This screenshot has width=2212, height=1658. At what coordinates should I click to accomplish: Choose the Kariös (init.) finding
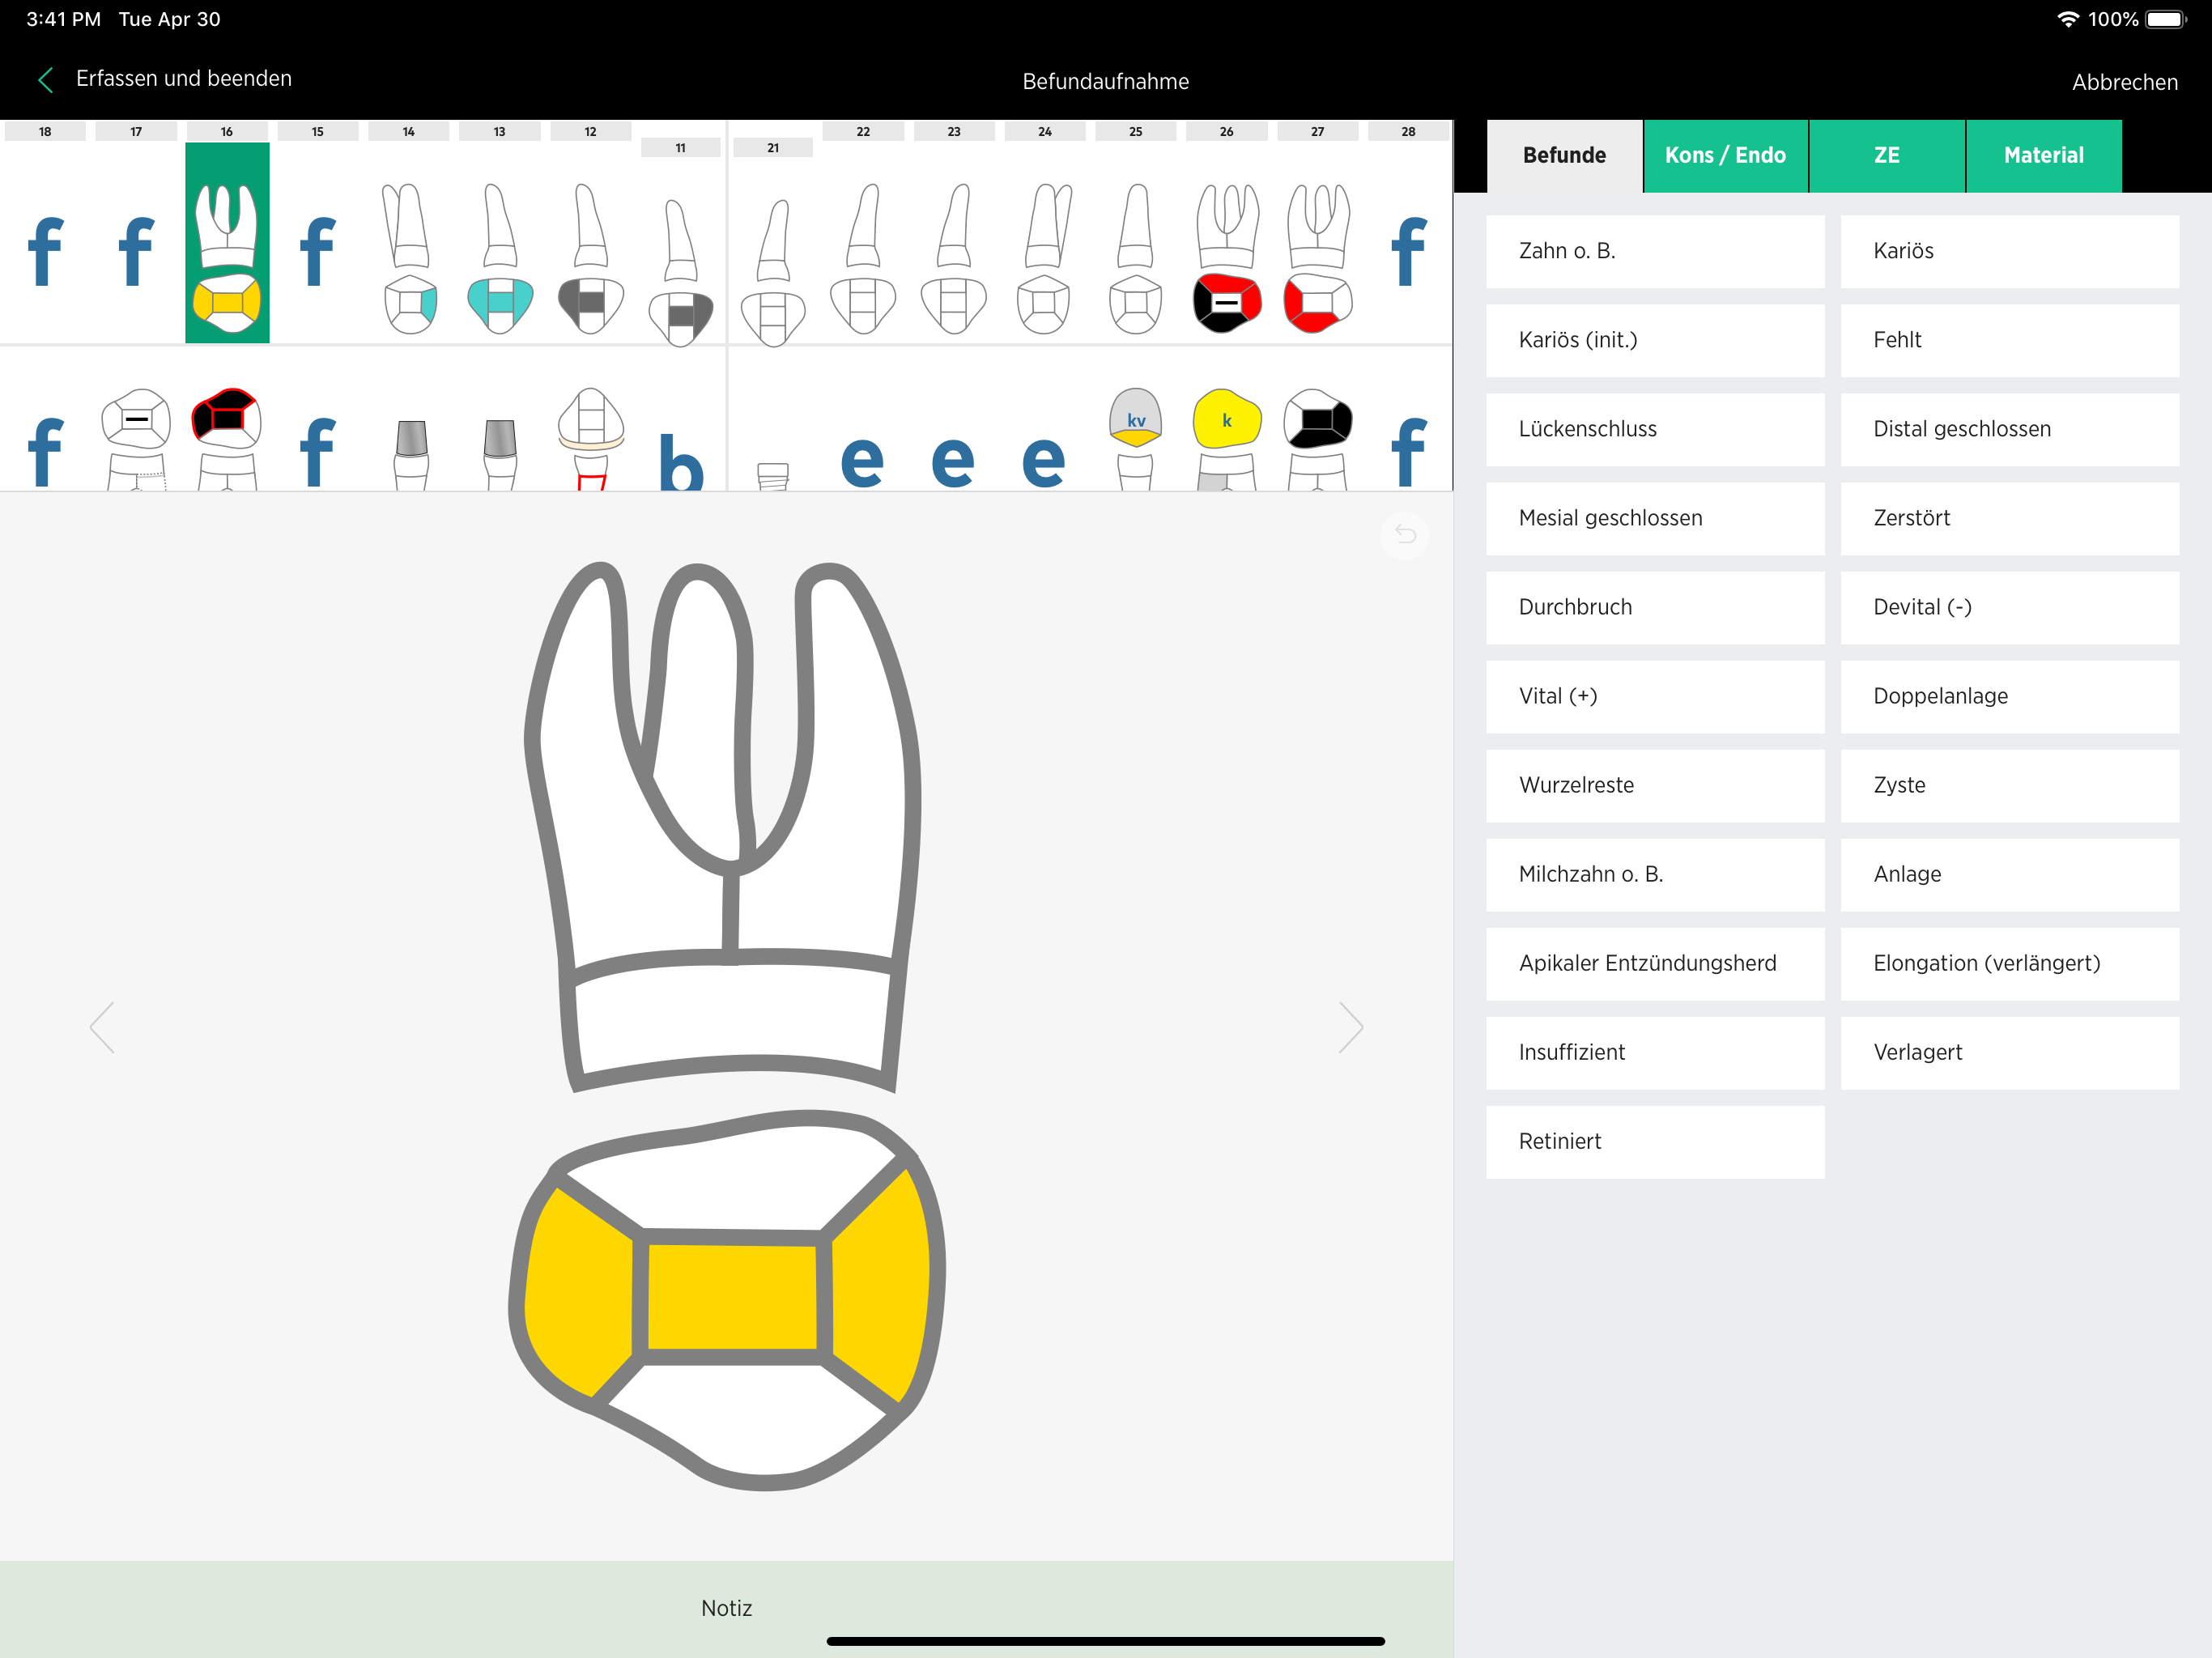point(1655,341)
